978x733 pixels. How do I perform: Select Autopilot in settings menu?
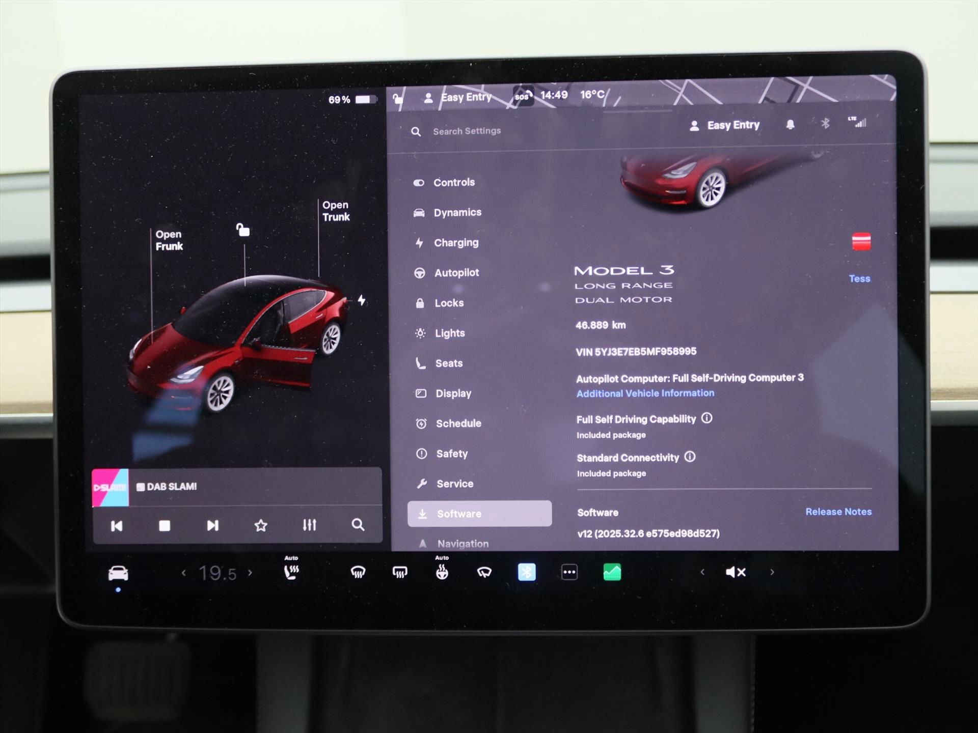(456, 273)
